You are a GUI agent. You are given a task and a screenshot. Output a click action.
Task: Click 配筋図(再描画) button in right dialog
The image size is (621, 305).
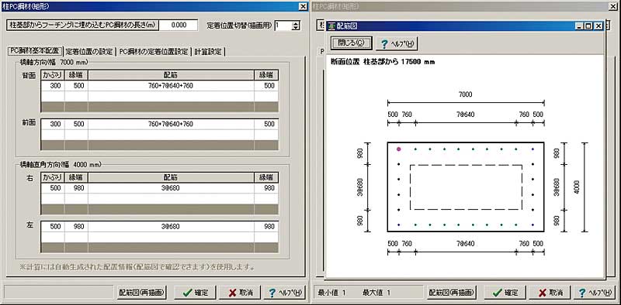click(x=452, y=293)
